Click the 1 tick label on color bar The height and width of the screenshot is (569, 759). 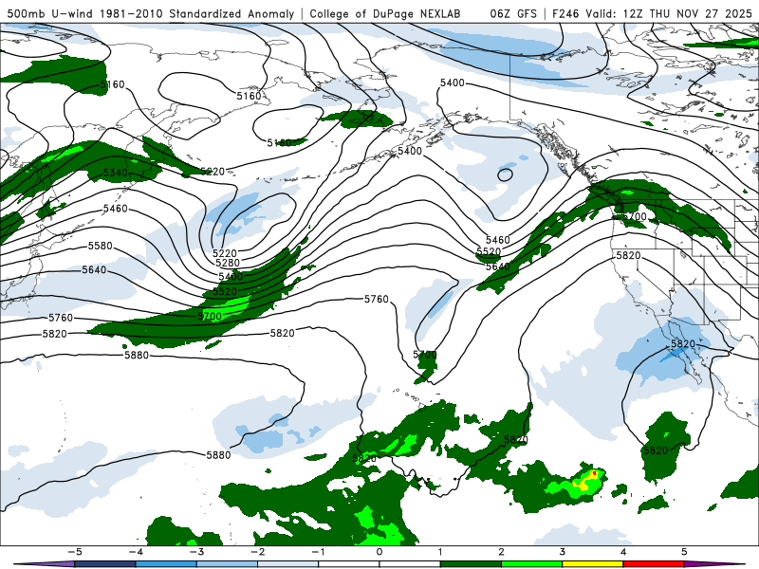tap(440, 552)
